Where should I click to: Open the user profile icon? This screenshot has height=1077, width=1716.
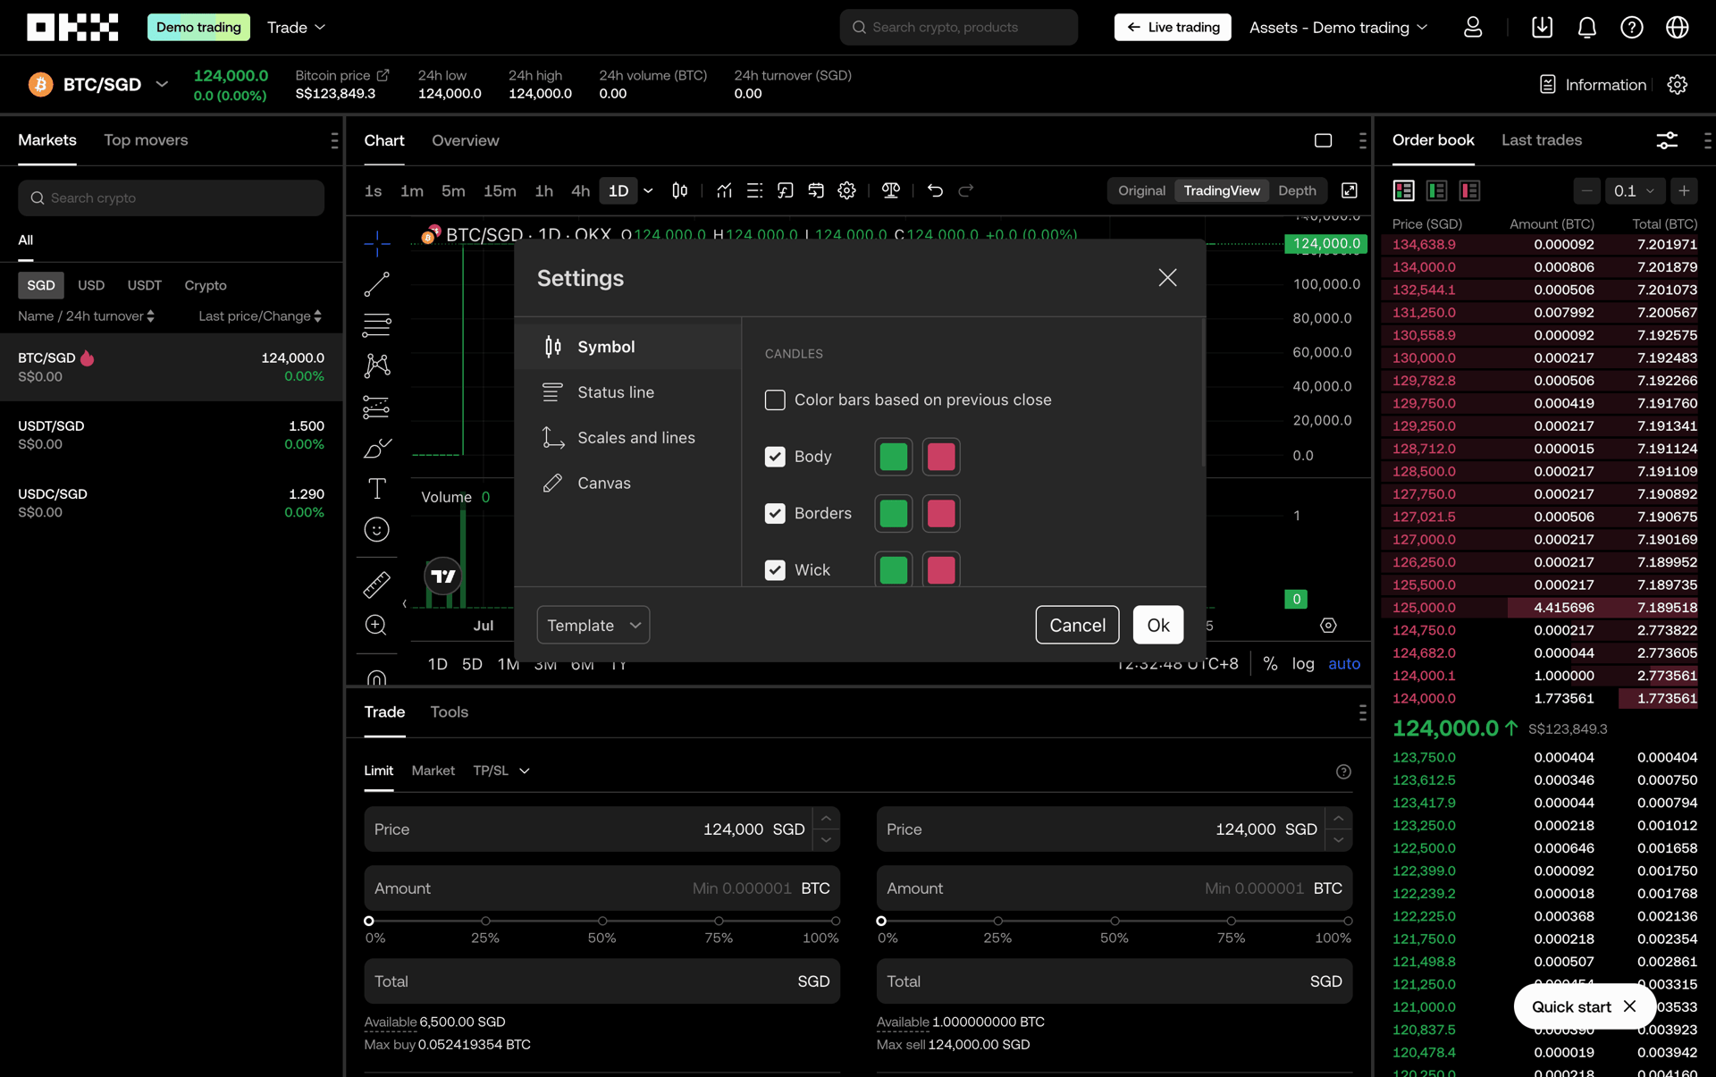point(1473,28)
